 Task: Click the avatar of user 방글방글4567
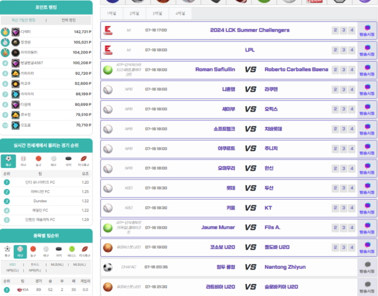pos(15,63)
